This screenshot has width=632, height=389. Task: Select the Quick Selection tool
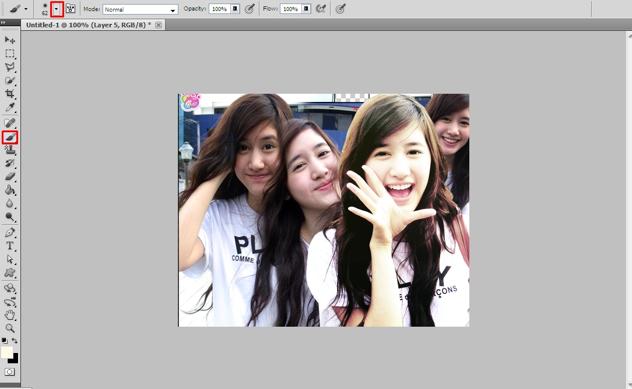pos(10,80)
